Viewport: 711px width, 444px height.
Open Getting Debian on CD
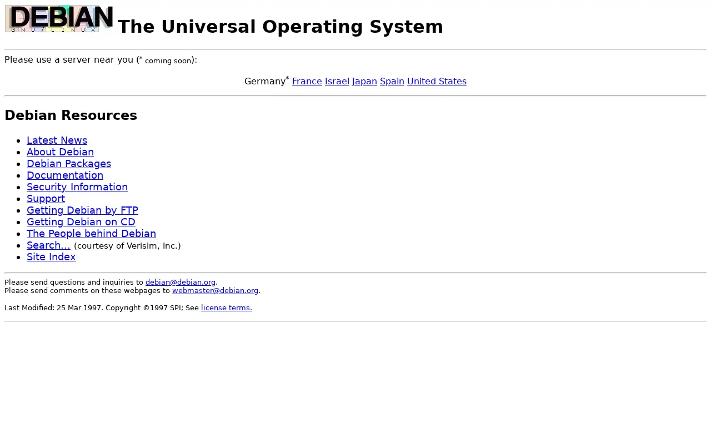click(x=81, y=223)
